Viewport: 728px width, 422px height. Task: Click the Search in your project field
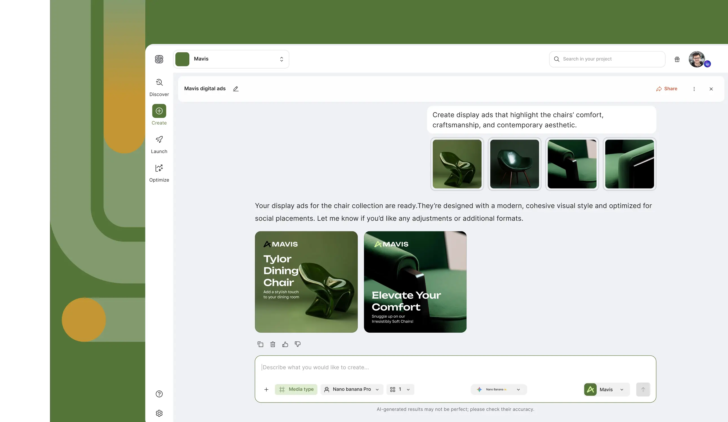point(607,59)
